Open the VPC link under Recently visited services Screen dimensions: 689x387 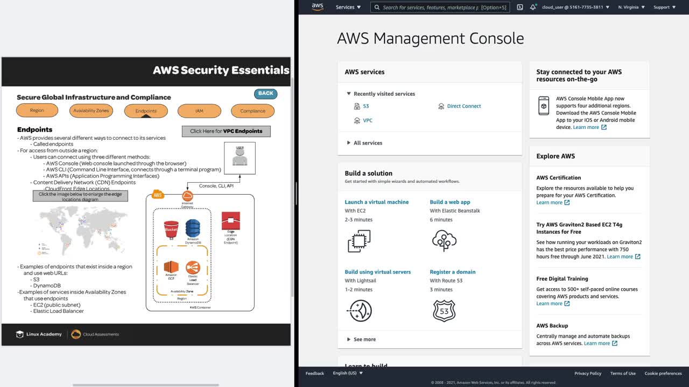click(368, 121)
